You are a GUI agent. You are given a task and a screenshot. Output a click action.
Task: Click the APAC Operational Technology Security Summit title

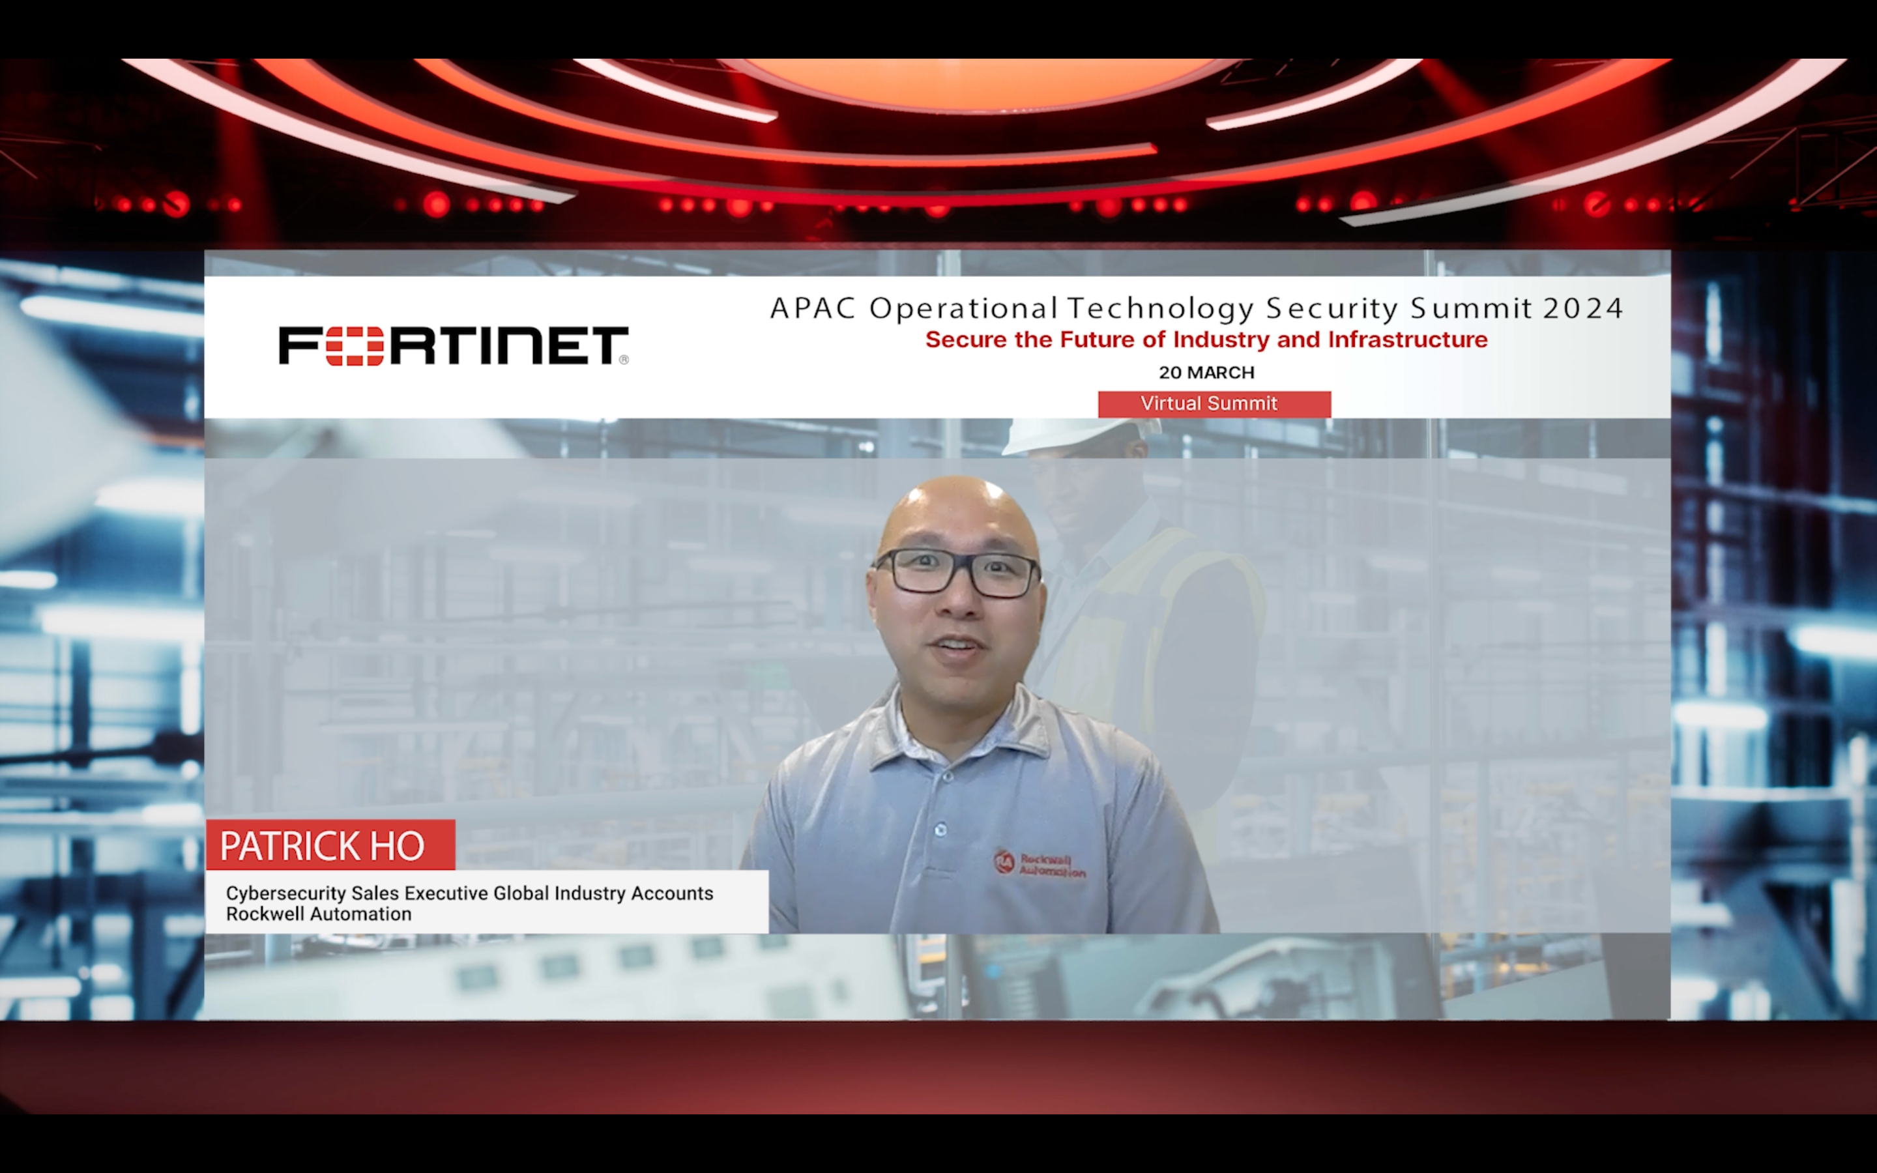[x=1195, y=309]
